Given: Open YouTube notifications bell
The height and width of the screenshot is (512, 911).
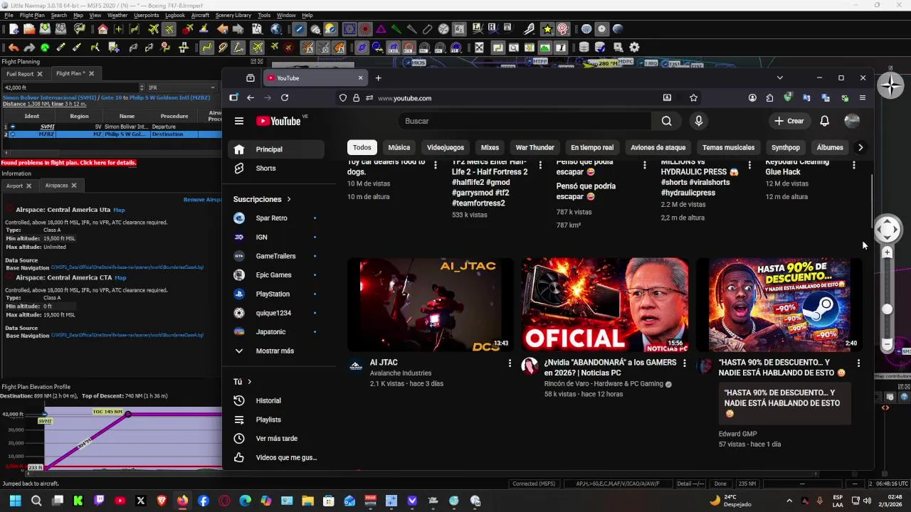Looking at the screenshot, I should tap(824, 121).
